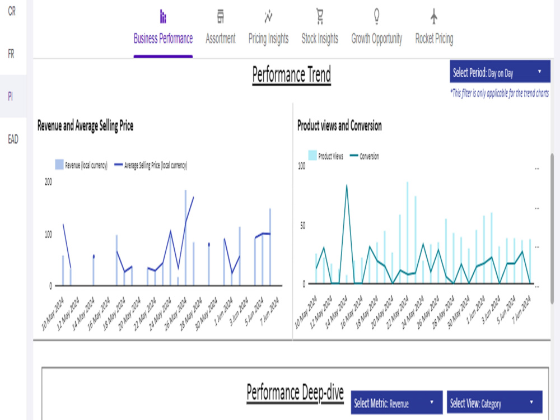Click the vertical scrollbar on the right
The height and width of the screenshot is (420, 560).
coord(552,228)
